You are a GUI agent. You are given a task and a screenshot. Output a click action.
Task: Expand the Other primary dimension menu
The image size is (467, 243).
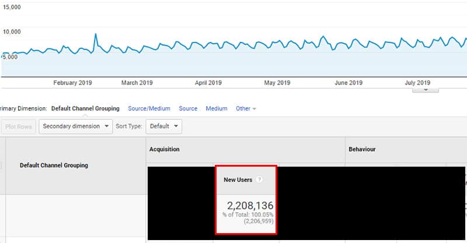coord(245,108)
